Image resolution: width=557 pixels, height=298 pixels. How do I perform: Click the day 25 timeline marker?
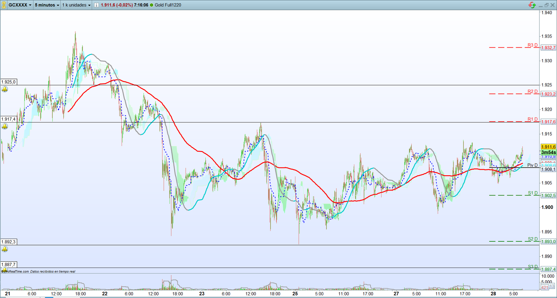click(295, 294)
